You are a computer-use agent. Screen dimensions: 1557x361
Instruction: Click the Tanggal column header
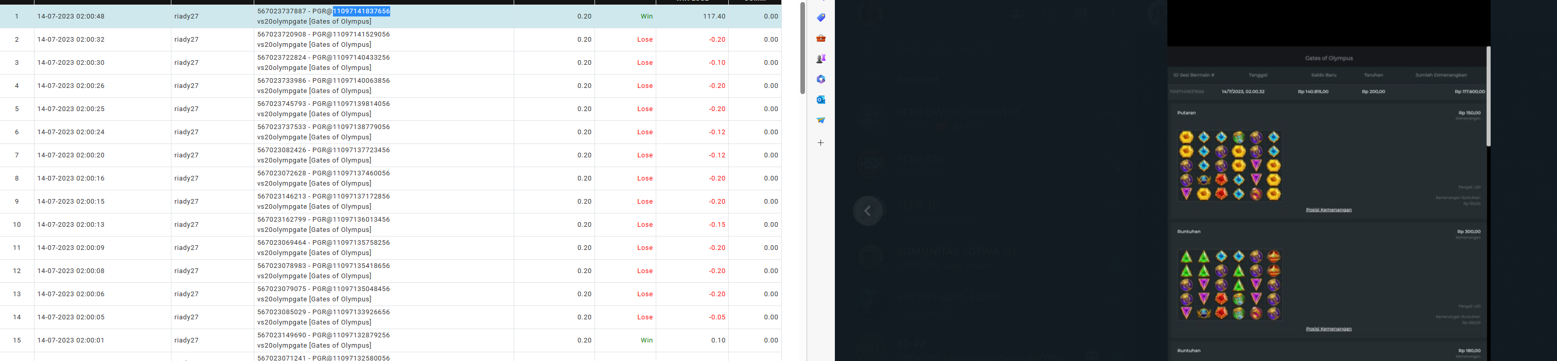1258,76
